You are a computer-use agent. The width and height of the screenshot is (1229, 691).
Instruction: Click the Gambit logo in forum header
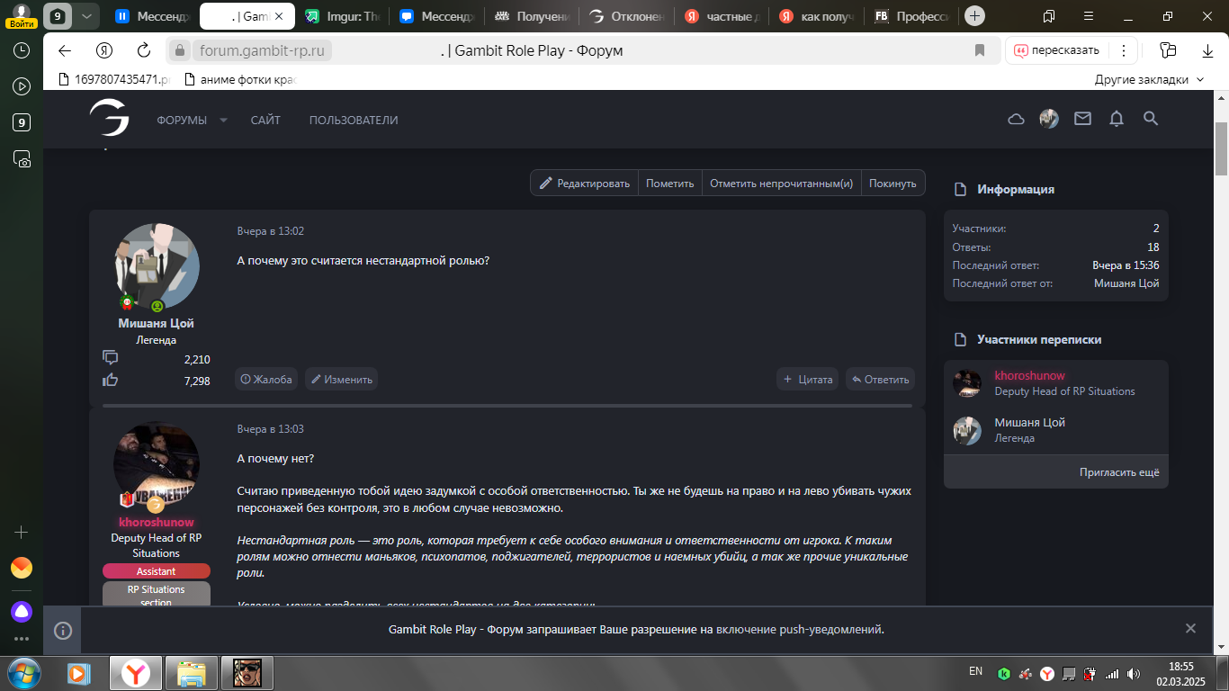coord(109,119)
